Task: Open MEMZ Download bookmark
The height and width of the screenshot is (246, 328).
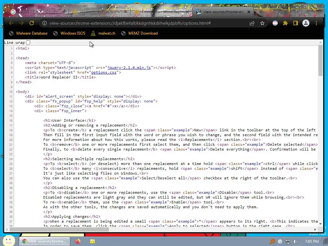Action: click(140, 33)
